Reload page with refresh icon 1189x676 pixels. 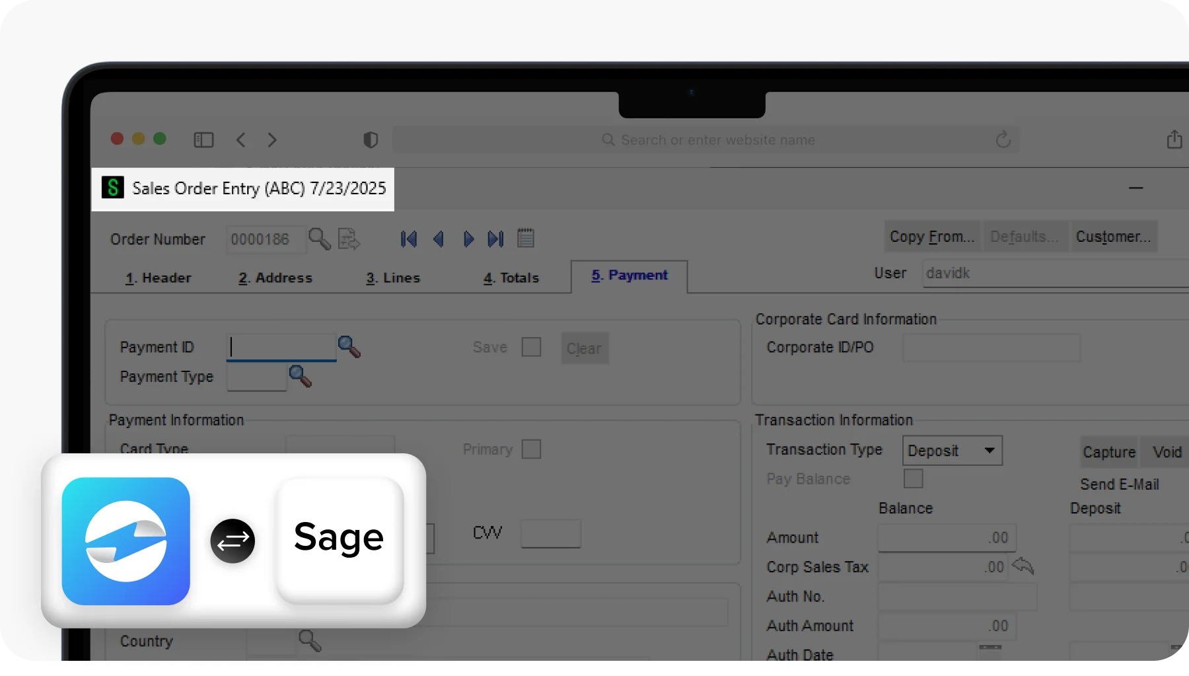click(1003, 139)
